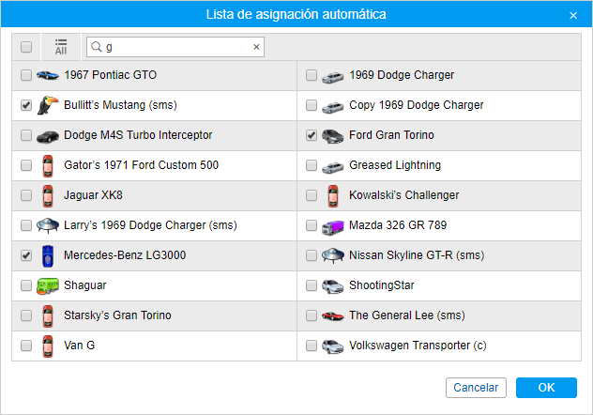The image size is (593, 415).
Task: Check the Volkswagen Transporter (c) checkbox
Action: [x=312, y=346]
